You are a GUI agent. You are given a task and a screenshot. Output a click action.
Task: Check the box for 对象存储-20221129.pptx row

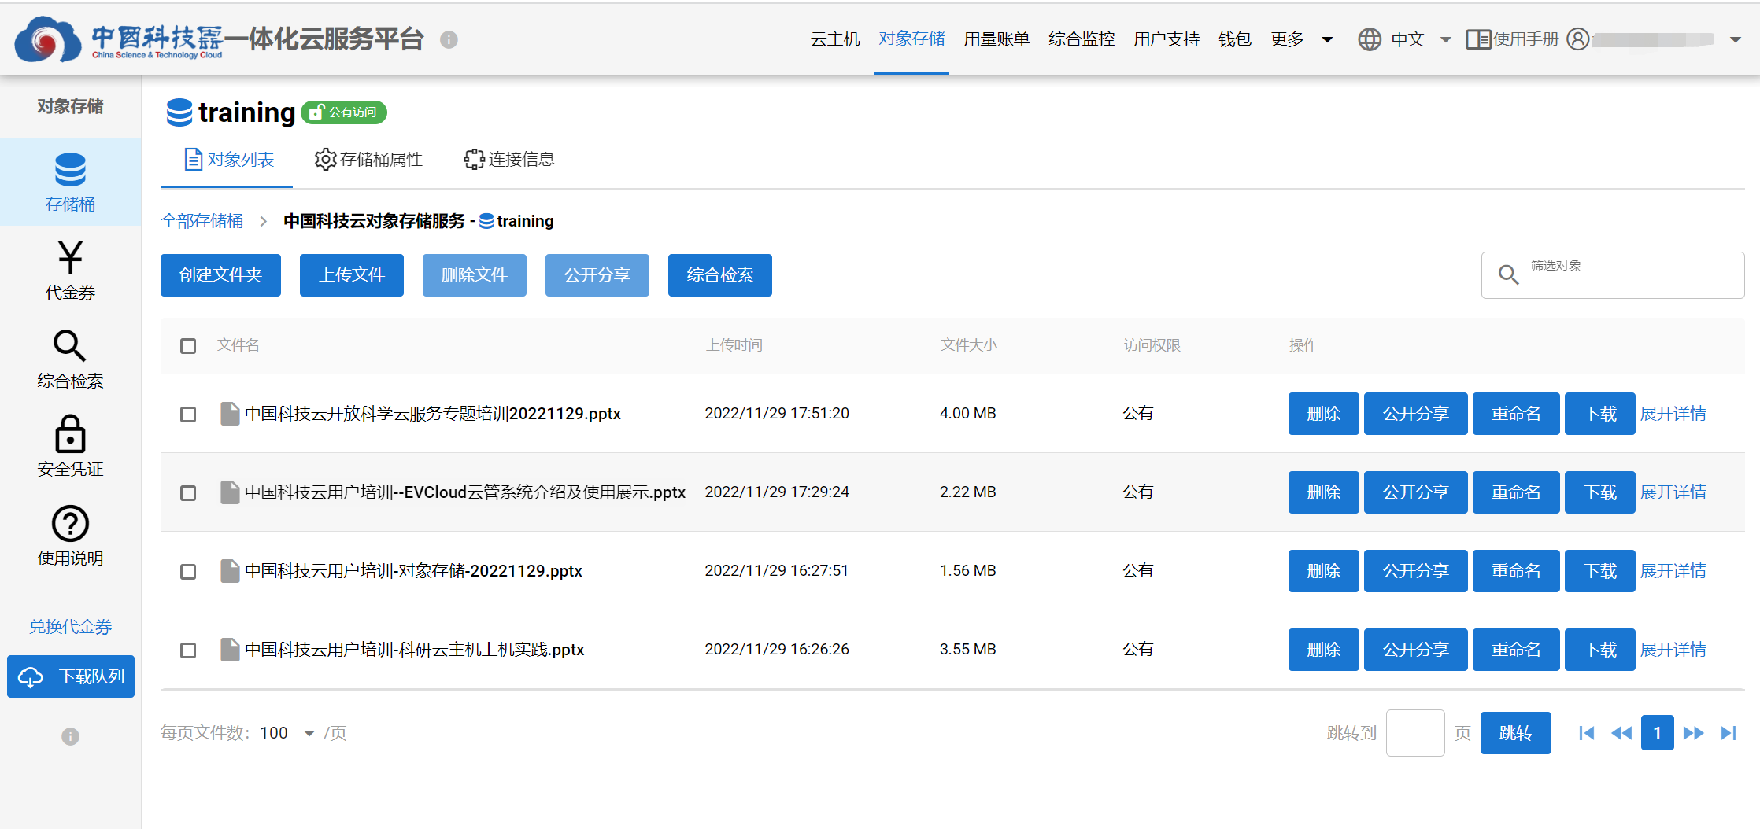(188, 572)
